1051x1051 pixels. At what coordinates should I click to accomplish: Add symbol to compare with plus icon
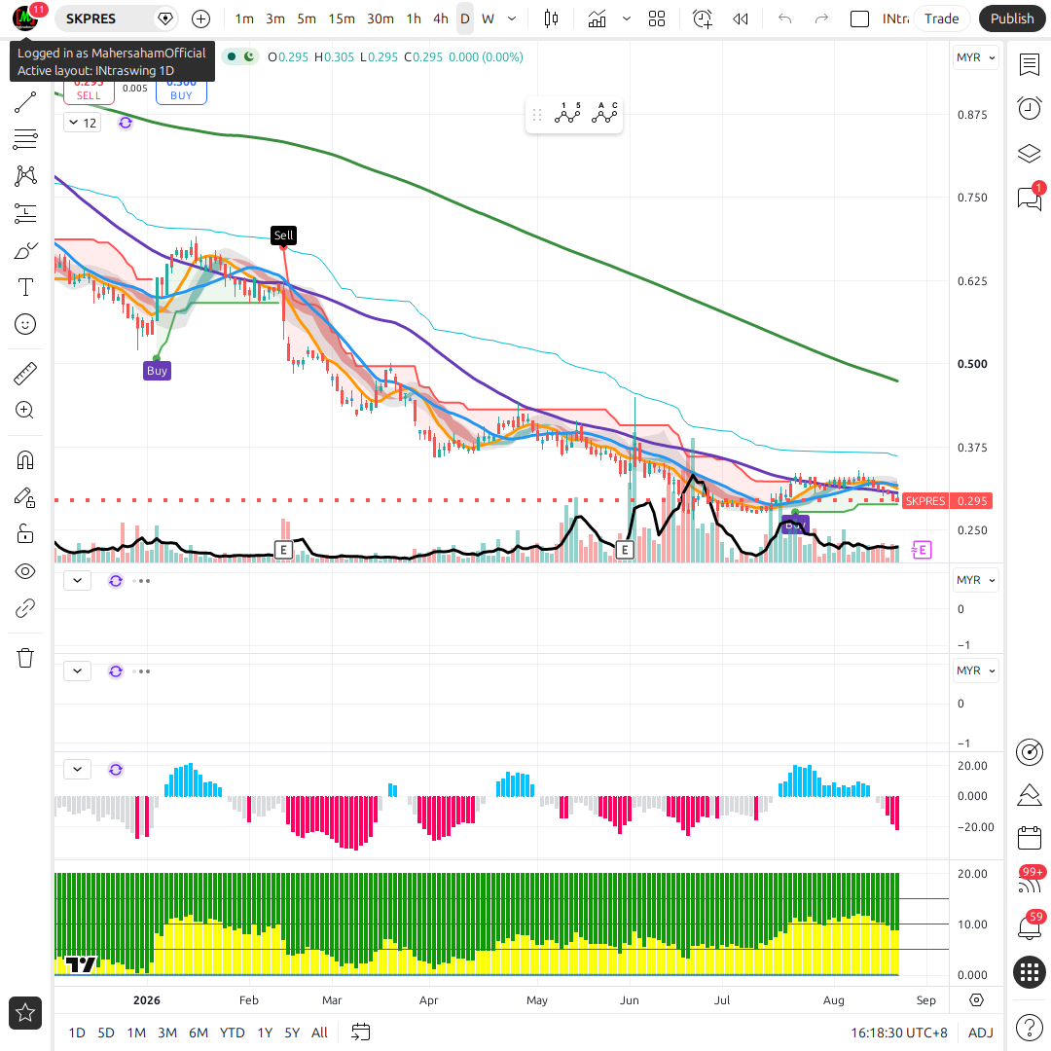[x=201, y=18]
